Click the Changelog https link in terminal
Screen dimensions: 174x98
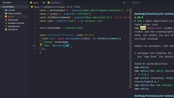170,78
